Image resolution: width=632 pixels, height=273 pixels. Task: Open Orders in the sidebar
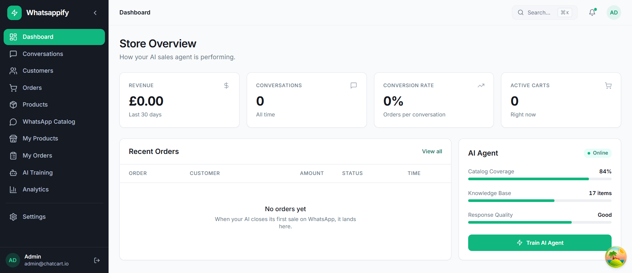point(54,88)
